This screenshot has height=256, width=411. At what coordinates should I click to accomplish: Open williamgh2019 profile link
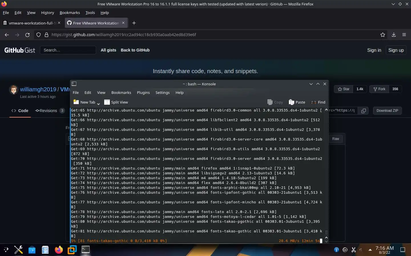pyautogui.click(x=38, y=89)
